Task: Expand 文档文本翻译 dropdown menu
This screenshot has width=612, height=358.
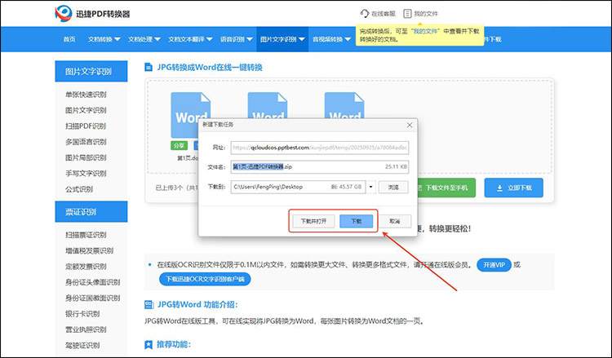Action: pyautogui.click(x=190, y=39)
